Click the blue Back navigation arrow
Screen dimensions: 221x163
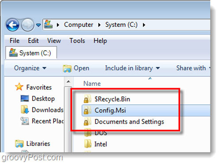(x=12, y=25)
